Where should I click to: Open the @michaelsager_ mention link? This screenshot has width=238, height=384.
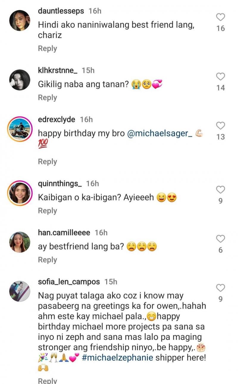159,134
